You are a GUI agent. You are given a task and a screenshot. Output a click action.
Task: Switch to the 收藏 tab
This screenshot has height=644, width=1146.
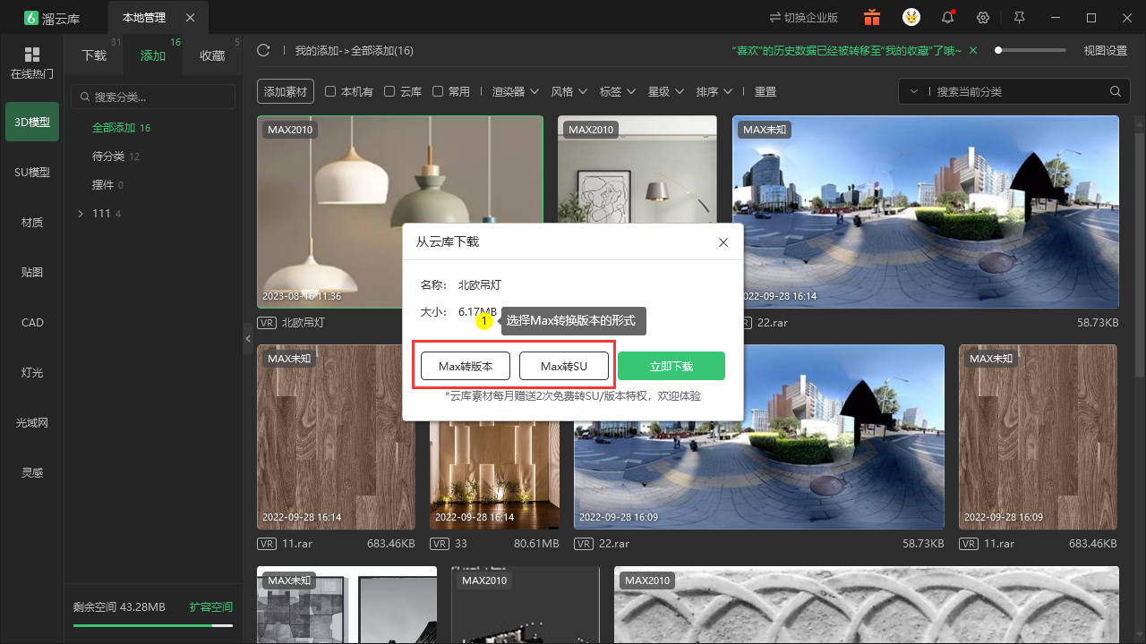(x=212, y=55)
